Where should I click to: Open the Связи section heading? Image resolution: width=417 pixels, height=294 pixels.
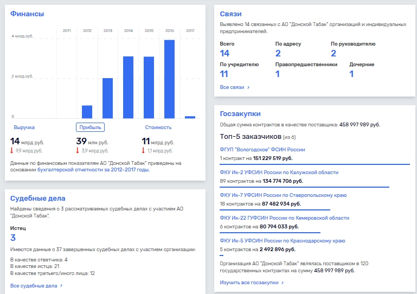(x=230, y=14)
